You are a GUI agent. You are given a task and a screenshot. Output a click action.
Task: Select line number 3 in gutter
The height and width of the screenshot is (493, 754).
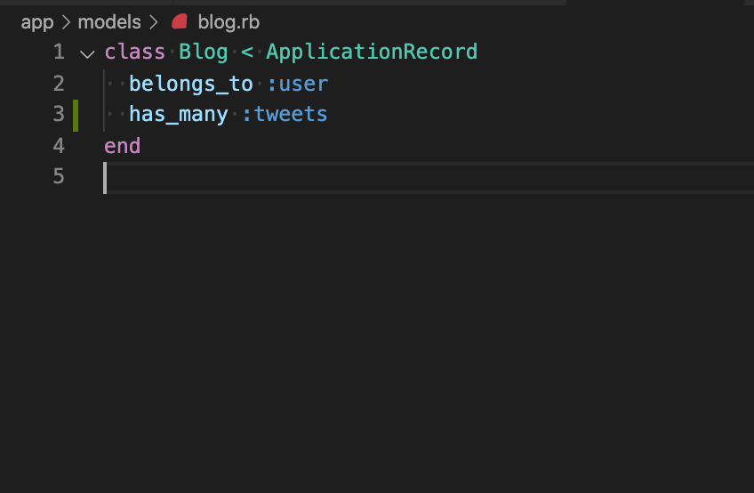[x=59, y=114]
